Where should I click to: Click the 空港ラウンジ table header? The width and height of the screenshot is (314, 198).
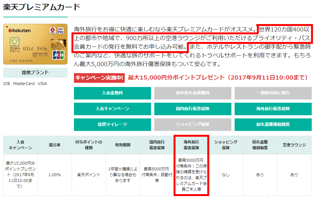click(294, 145)
